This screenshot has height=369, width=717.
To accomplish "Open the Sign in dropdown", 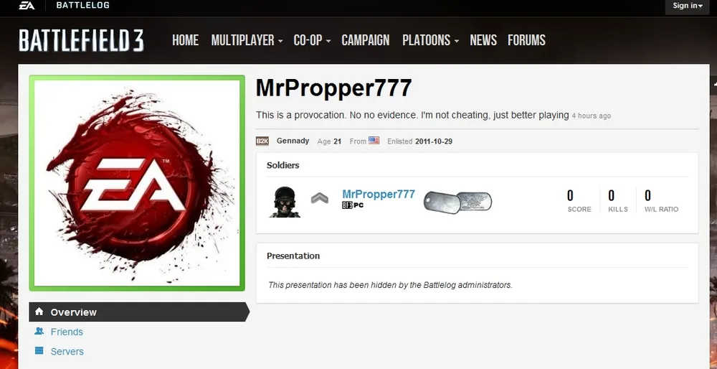I will tap(688, 6).
